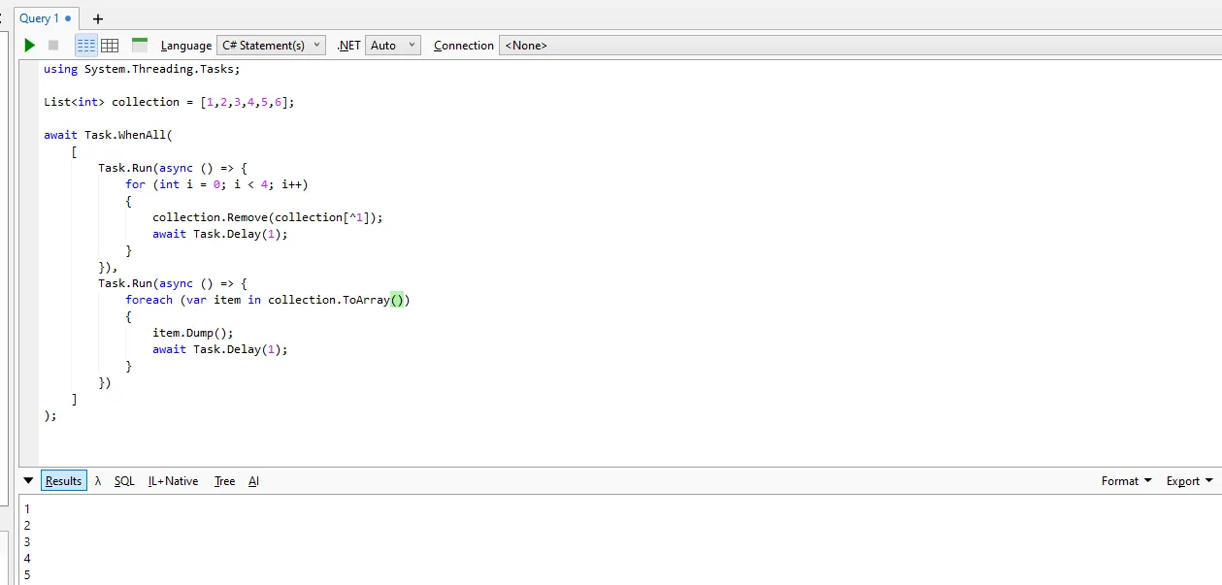Click the stop execution icon

tap(54, 45)
